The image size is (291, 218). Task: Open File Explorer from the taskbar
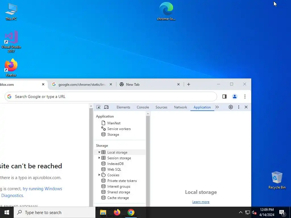tap(103, 212)
